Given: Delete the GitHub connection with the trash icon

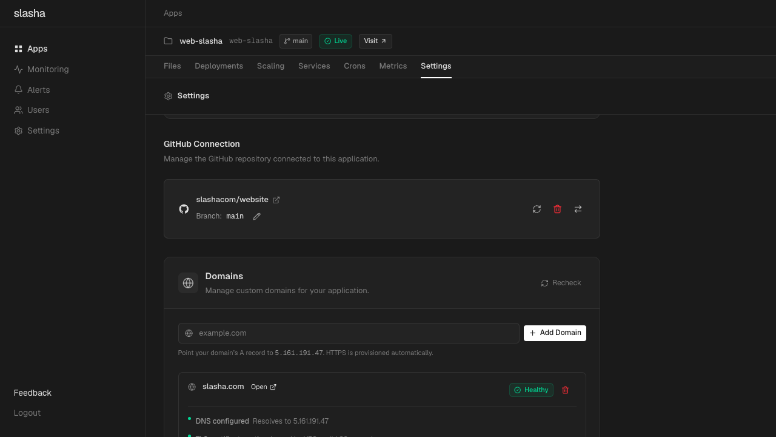Looking at the screenshot, I should (x=557, y=209).
